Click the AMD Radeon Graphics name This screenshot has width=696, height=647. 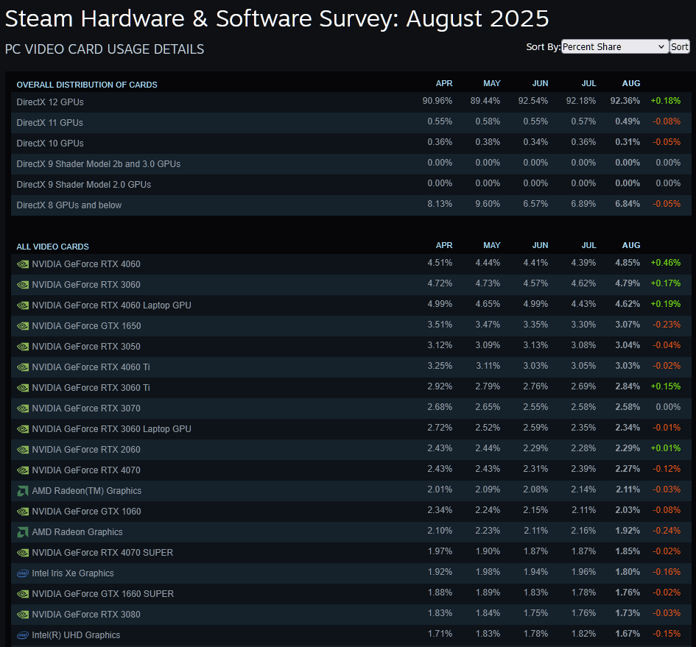click(77, 532)
